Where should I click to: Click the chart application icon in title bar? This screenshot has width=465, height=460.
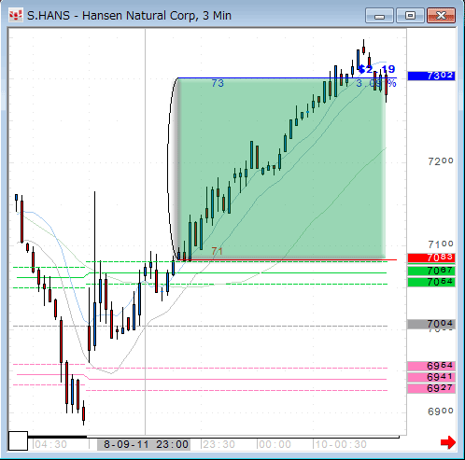16,15
